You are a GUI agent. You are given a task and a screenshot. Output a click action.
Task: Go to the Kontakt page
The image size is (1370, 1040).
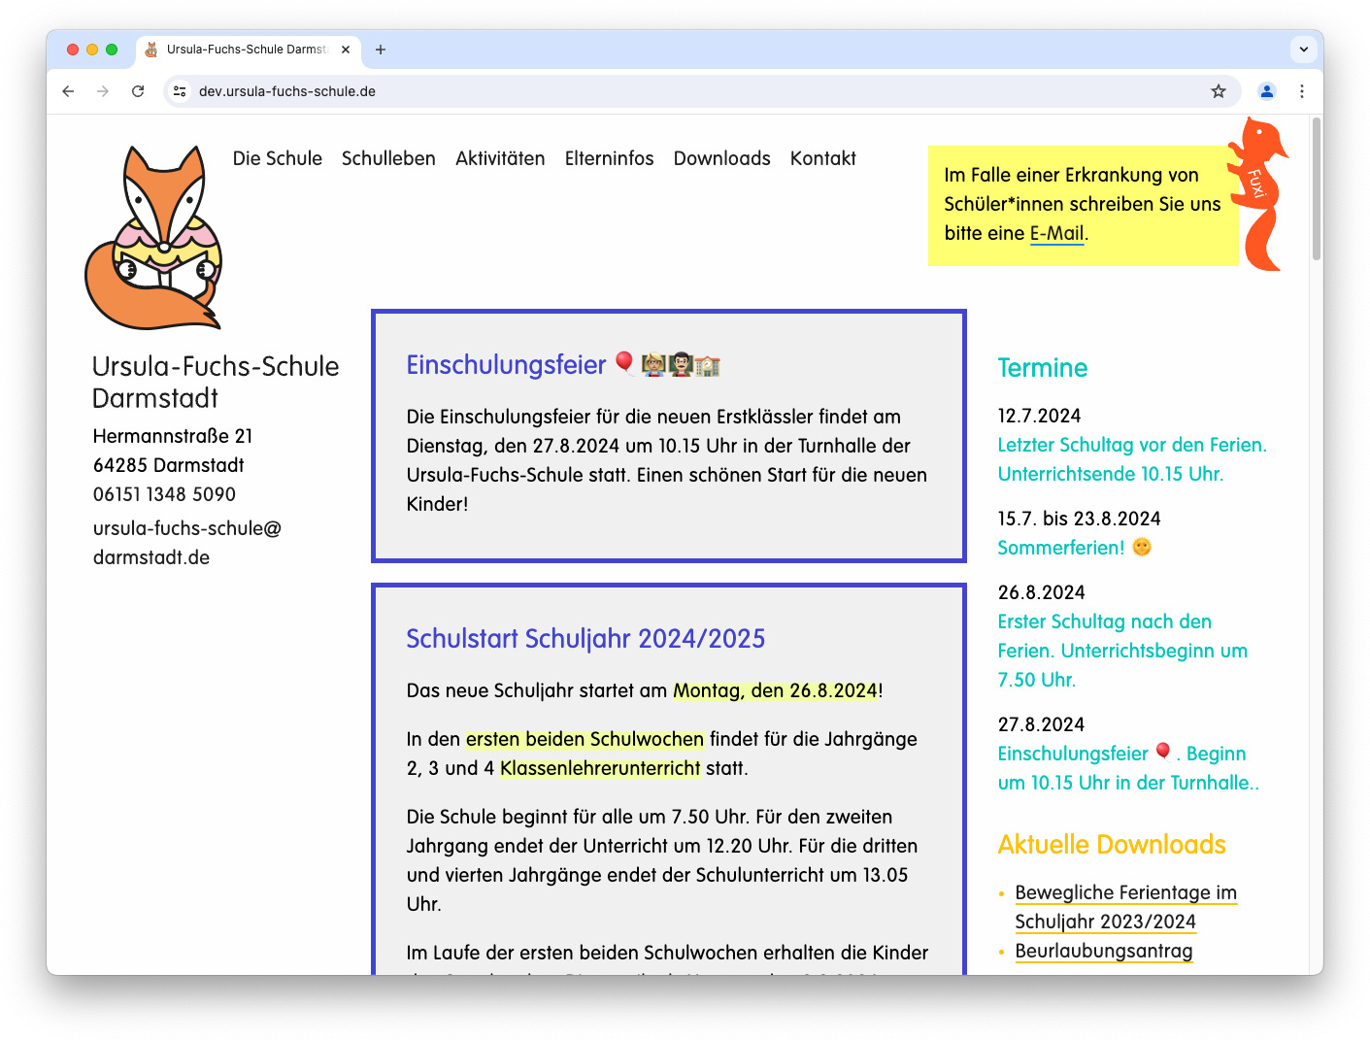[x=822, y=158]
